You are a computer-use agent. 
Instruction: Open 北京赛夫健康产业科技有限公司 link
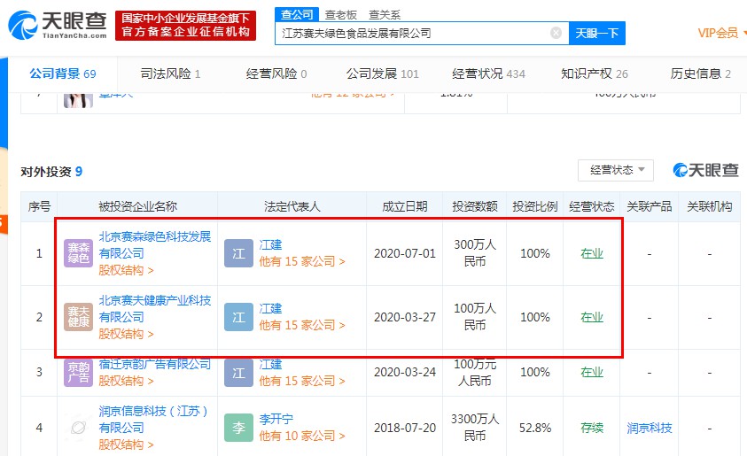(x=154, y=308)
